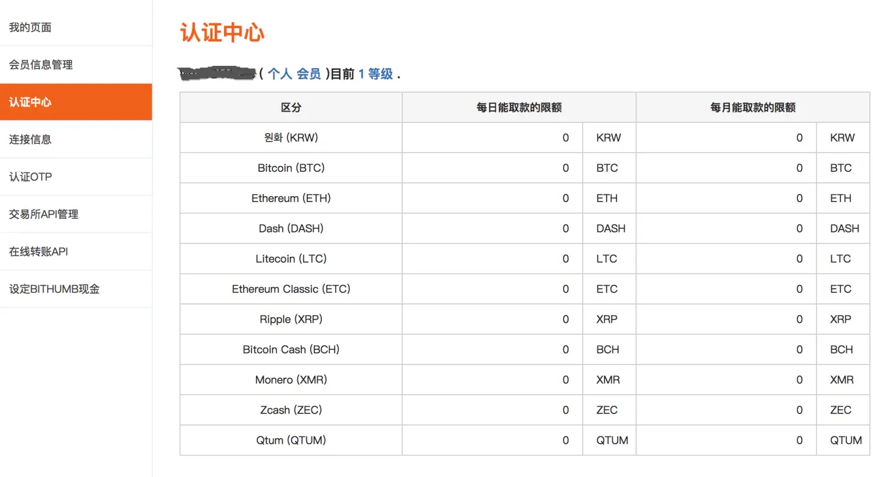The image size is (873, 477).
Task: Click the 认证中心 page title heading
Action: [x=221, y=33]
